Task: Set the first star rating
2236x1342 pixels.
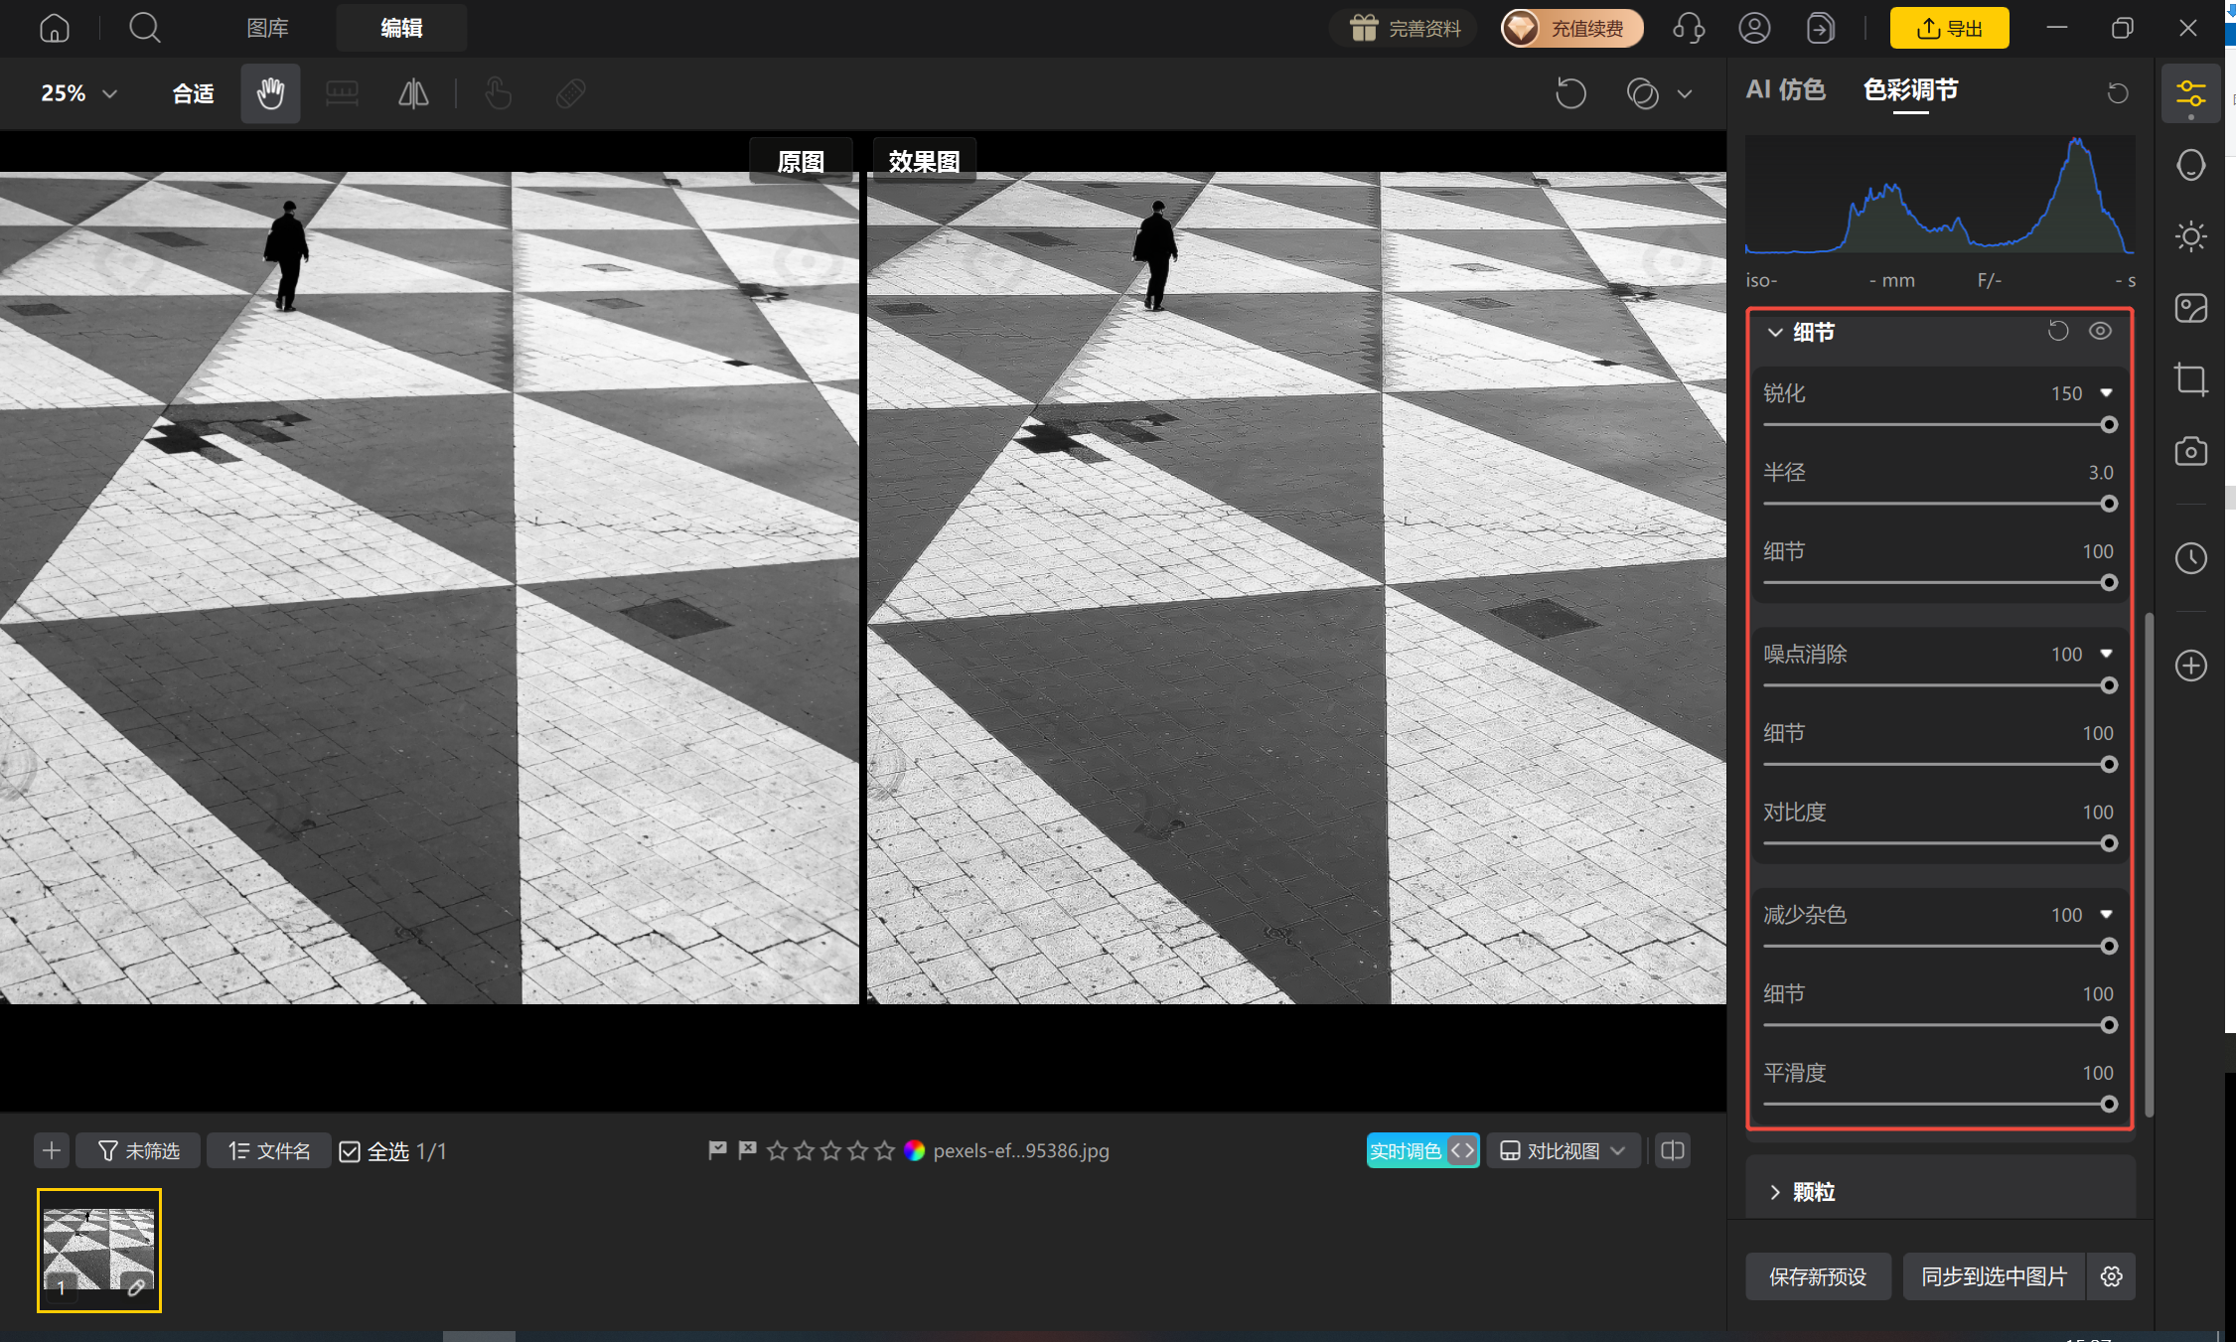Action: 778,1150
